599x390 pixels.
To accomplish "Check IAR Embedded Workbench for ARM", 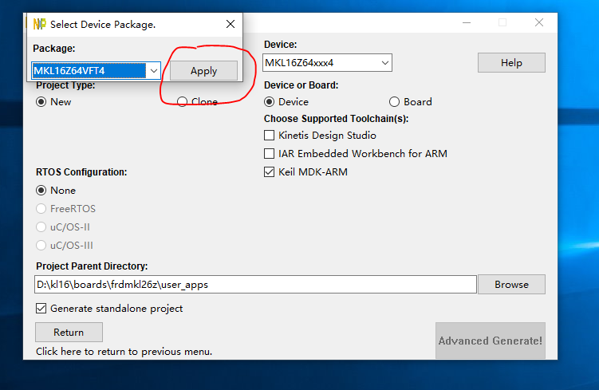I will (270, 154).
